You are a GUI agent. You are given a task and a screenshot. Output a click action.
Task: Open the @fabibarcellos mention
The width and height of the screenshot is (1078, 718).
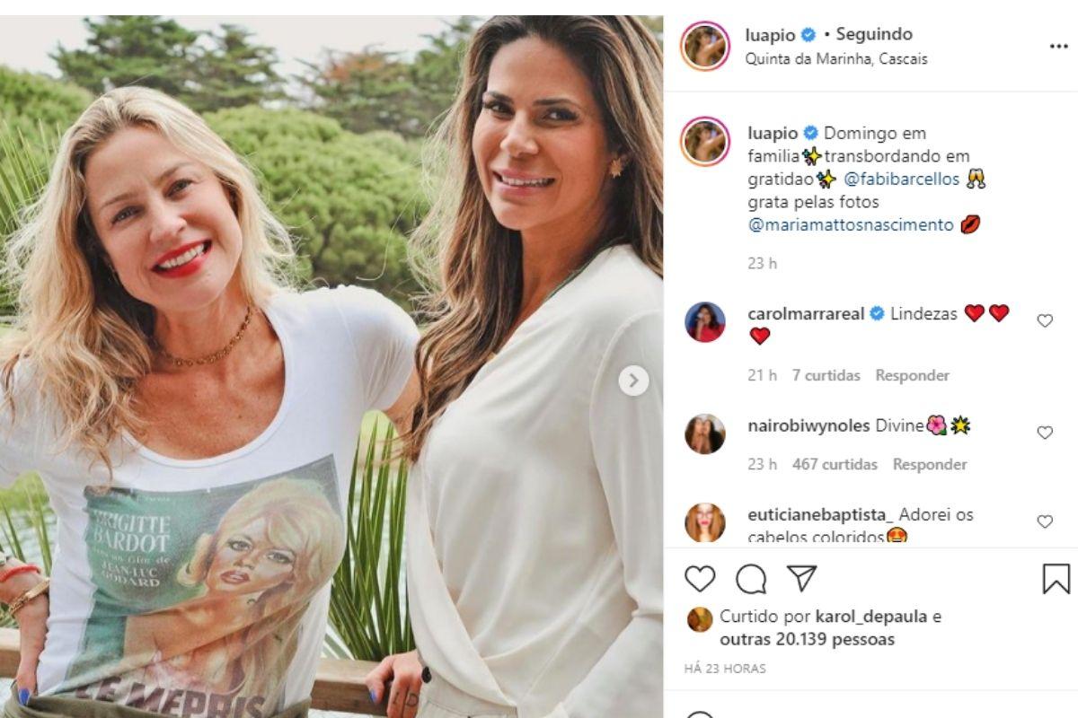point(903,179)
